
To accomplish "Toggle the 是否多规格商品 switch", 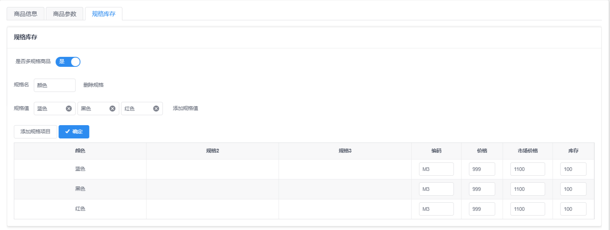I will [x=68, y=62].
